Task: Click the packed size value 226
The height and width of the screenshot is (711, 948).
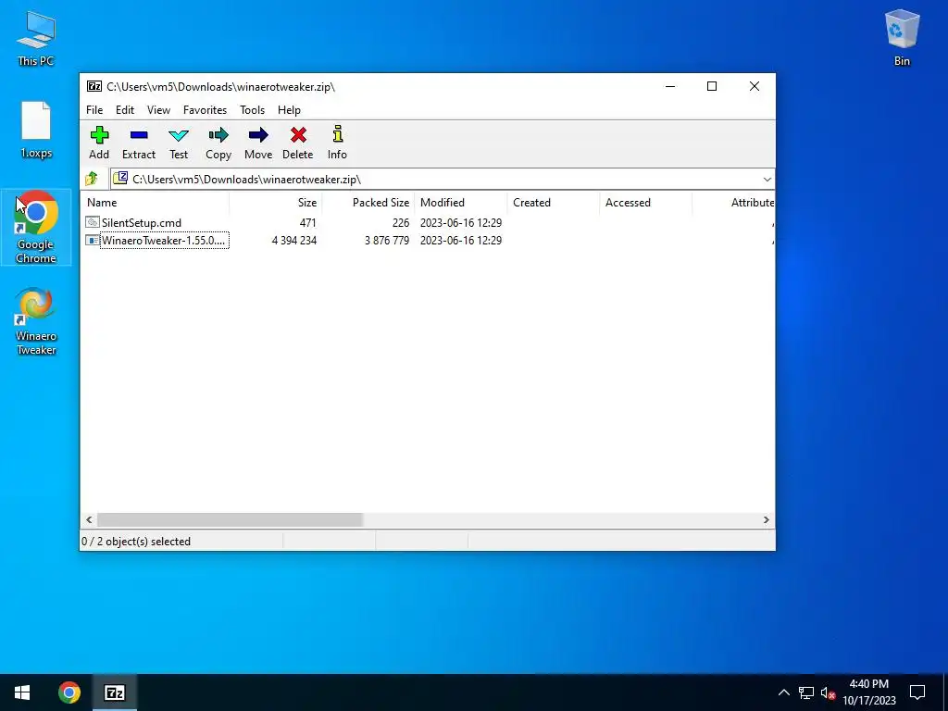Action: pos(400,222)
